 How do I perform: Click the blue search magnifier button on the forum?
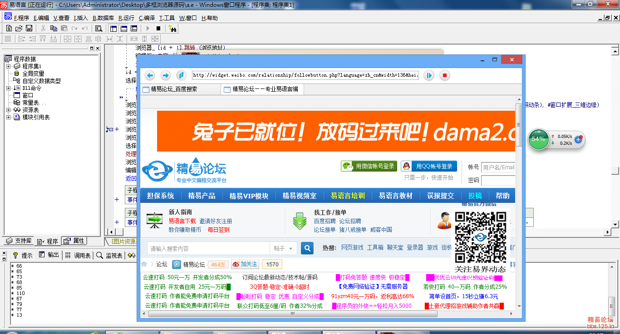coord(307,248)
